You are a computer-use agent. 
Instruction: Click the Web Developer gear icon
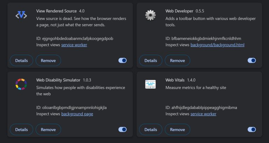coord(150,15)
